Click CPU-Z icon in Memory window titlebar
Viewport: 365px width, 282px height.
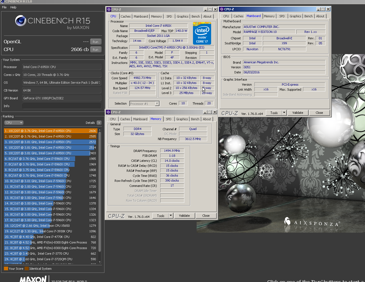(108, 112)
